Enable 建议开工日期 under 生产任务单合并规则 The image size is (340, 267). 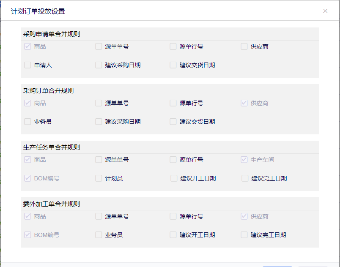click(174, 178)
